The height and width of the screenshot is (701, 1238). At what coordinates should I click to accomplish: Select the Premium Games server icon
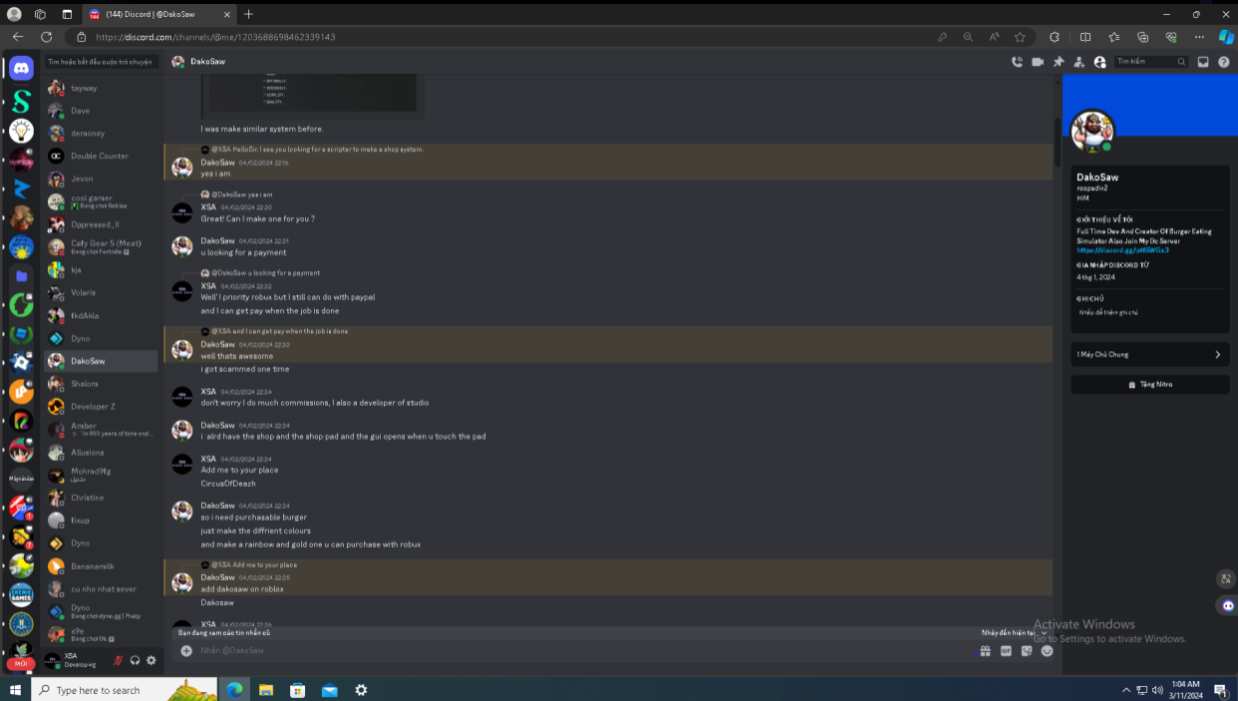coord(21,595)
